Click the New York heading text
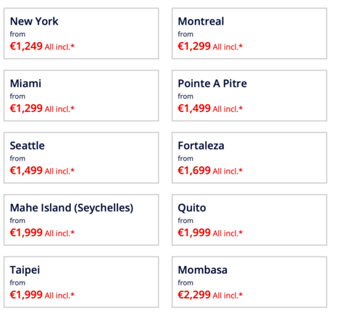 (34, 21)
